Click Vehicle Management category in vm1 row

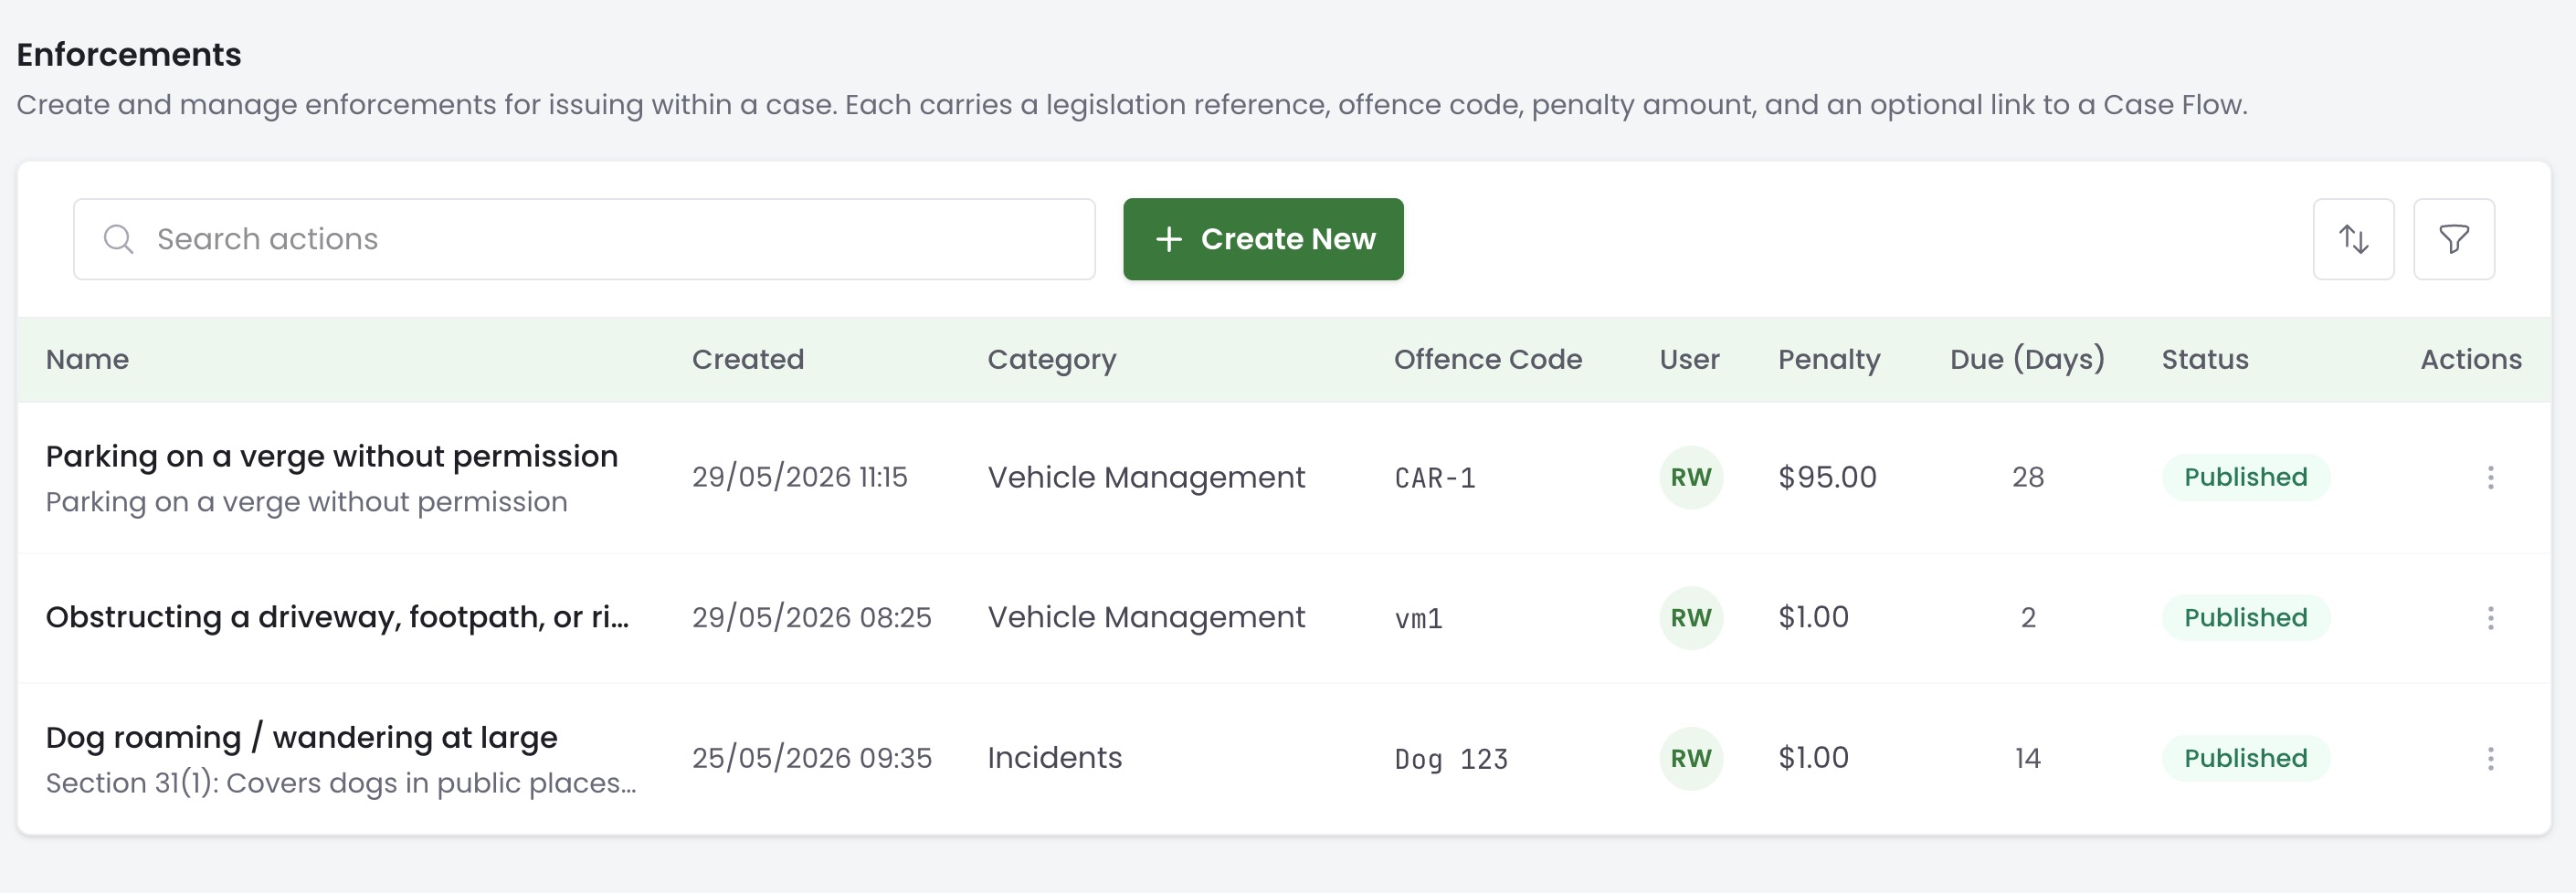point(1146,618)
